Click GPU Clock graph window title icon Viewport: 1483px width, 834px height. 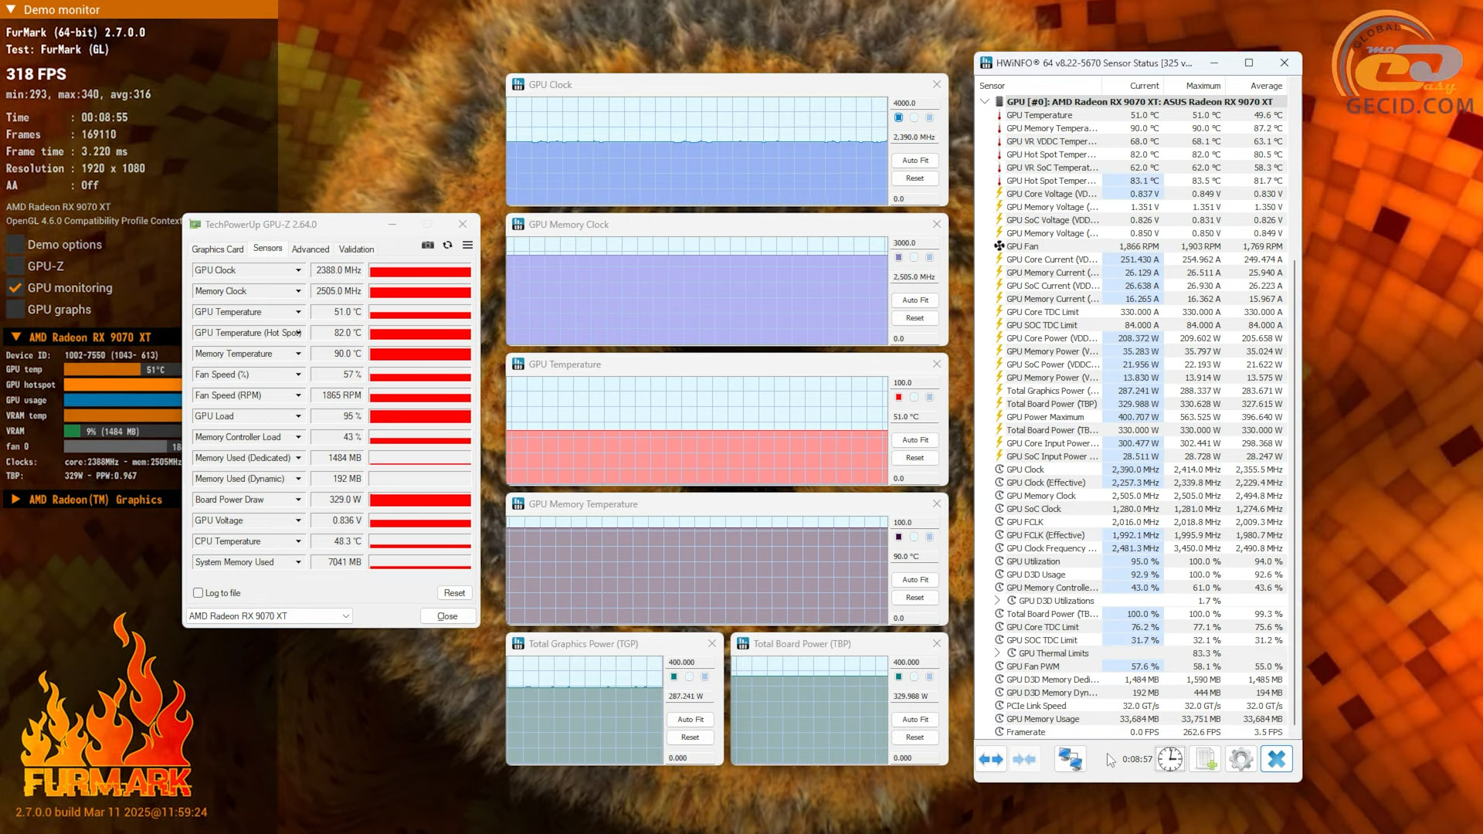[518, 84]
